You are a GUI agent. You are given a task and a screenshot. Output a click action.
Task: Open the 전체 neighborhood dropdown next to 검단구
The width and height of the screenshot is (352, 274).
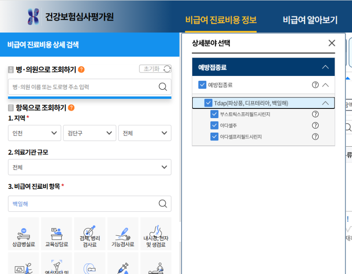click(145, 133)
